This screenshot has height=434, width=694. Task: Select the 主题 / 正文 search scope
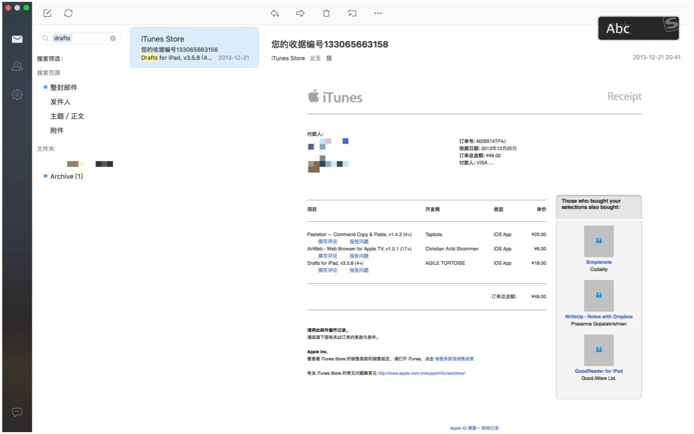tap(67, 116)
